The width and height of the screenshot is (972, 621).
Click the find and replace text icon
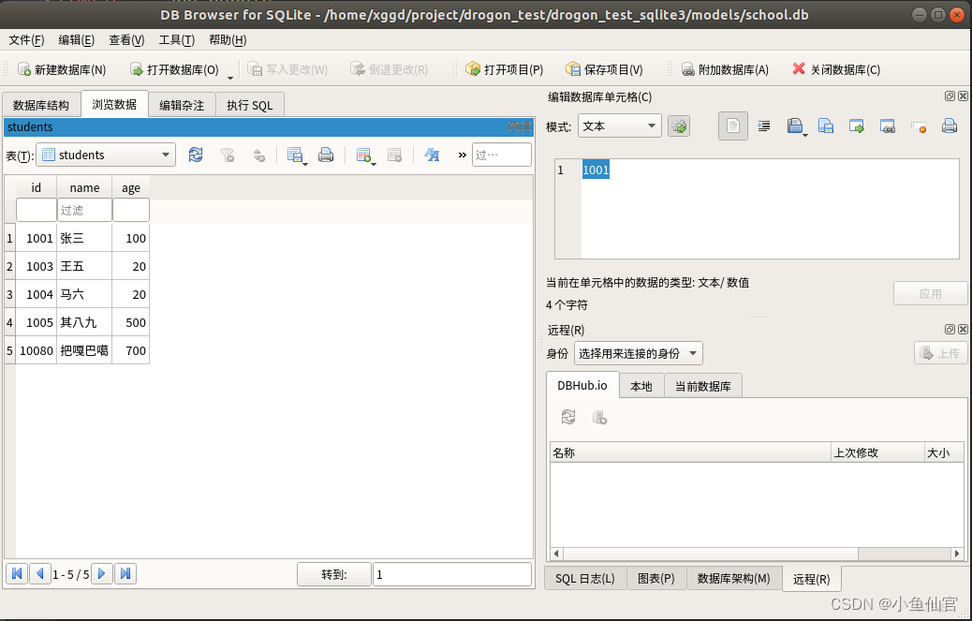pyautogui.click(x=432, y=155)
